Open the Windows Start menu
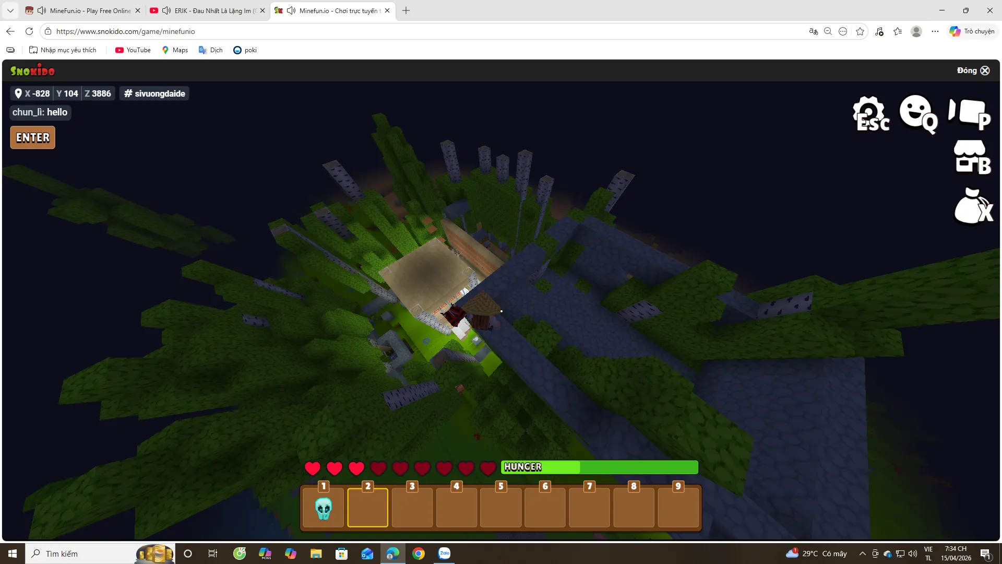 coord(13,554)
